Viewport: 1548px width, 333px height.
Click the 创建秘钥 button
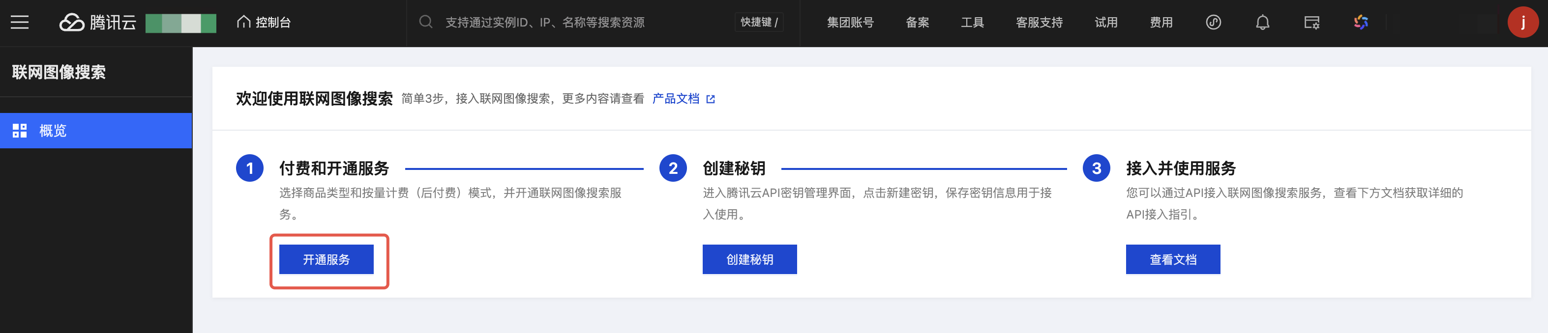click(x=749, y=259)
